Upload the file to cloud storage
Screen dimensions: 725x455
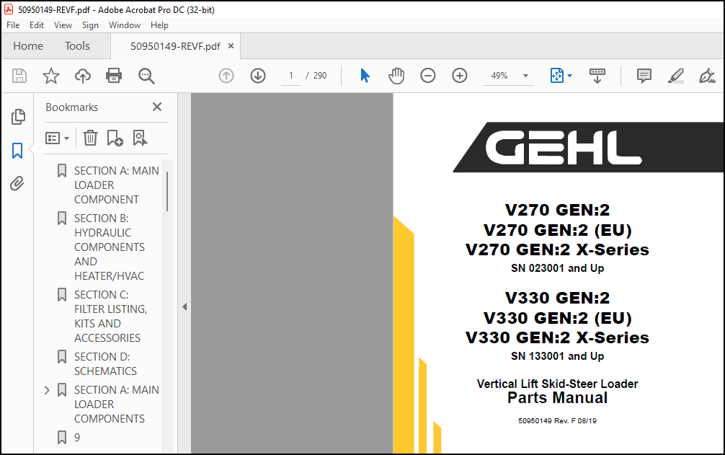pos(83,76)
